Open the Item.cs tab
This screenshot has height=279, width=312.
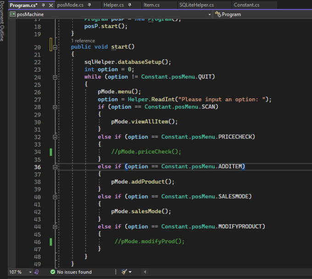click(151, 5)
